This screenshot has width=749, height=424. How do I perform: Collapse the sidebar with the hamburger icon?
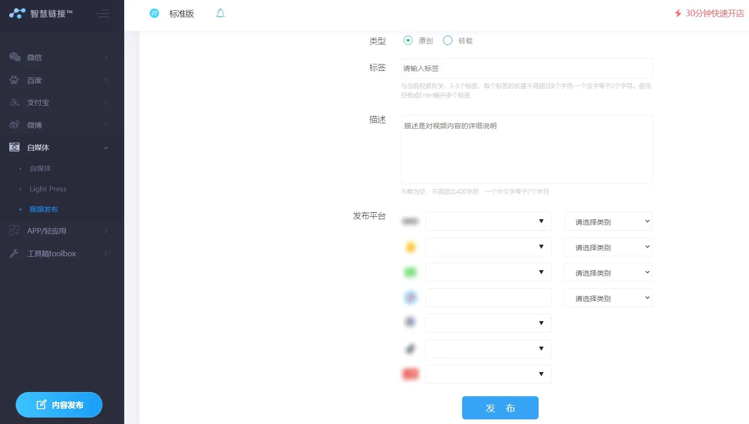(x=102, y=14)
